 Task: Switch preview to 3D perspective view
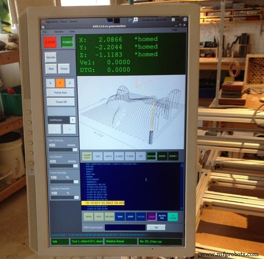141,156
